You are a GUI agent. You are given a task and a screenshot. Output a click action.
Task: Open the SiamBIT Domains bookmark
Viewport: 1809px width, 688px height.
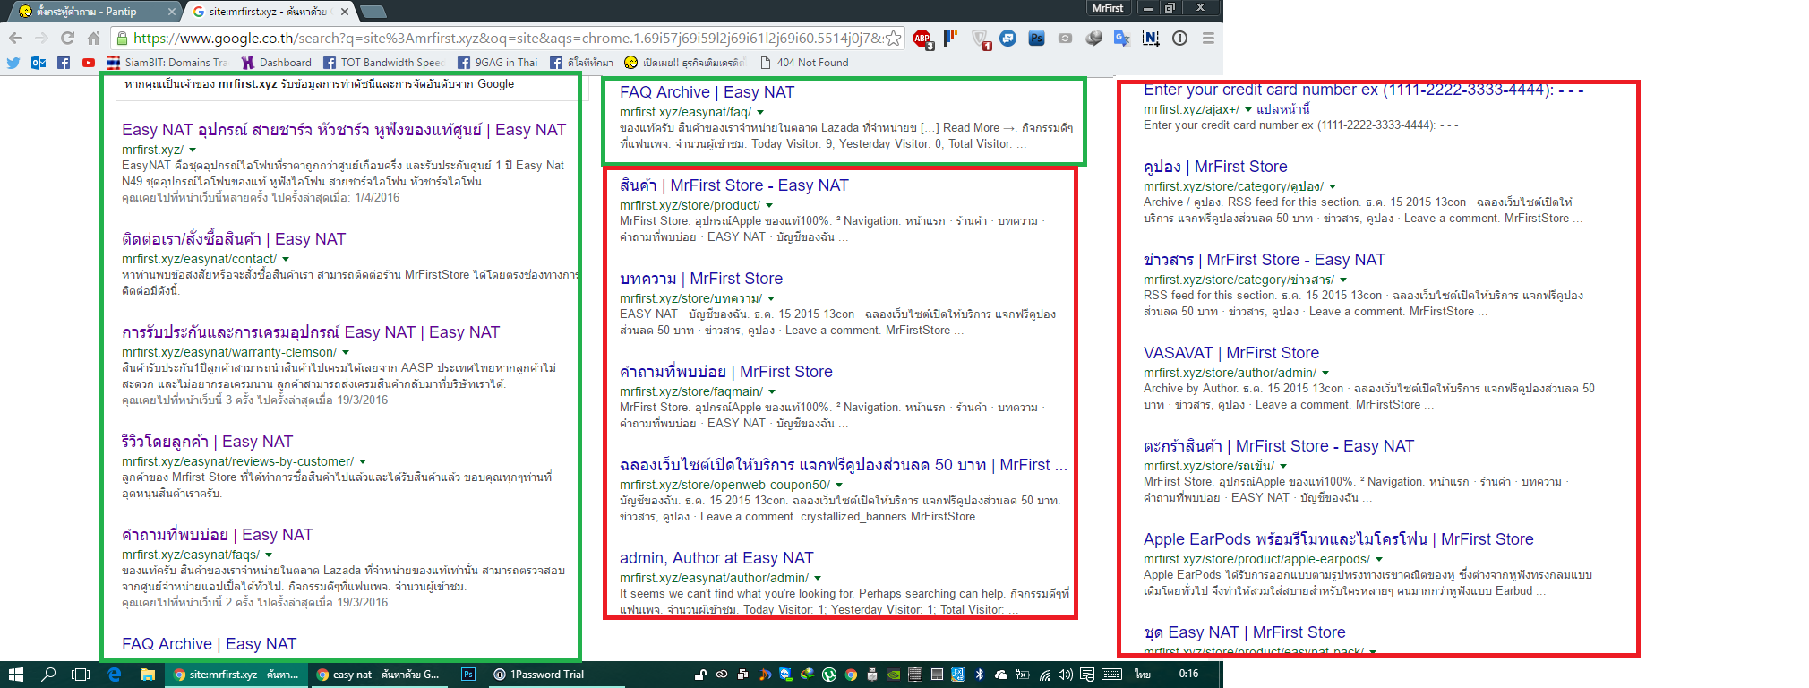coord(167,63)
